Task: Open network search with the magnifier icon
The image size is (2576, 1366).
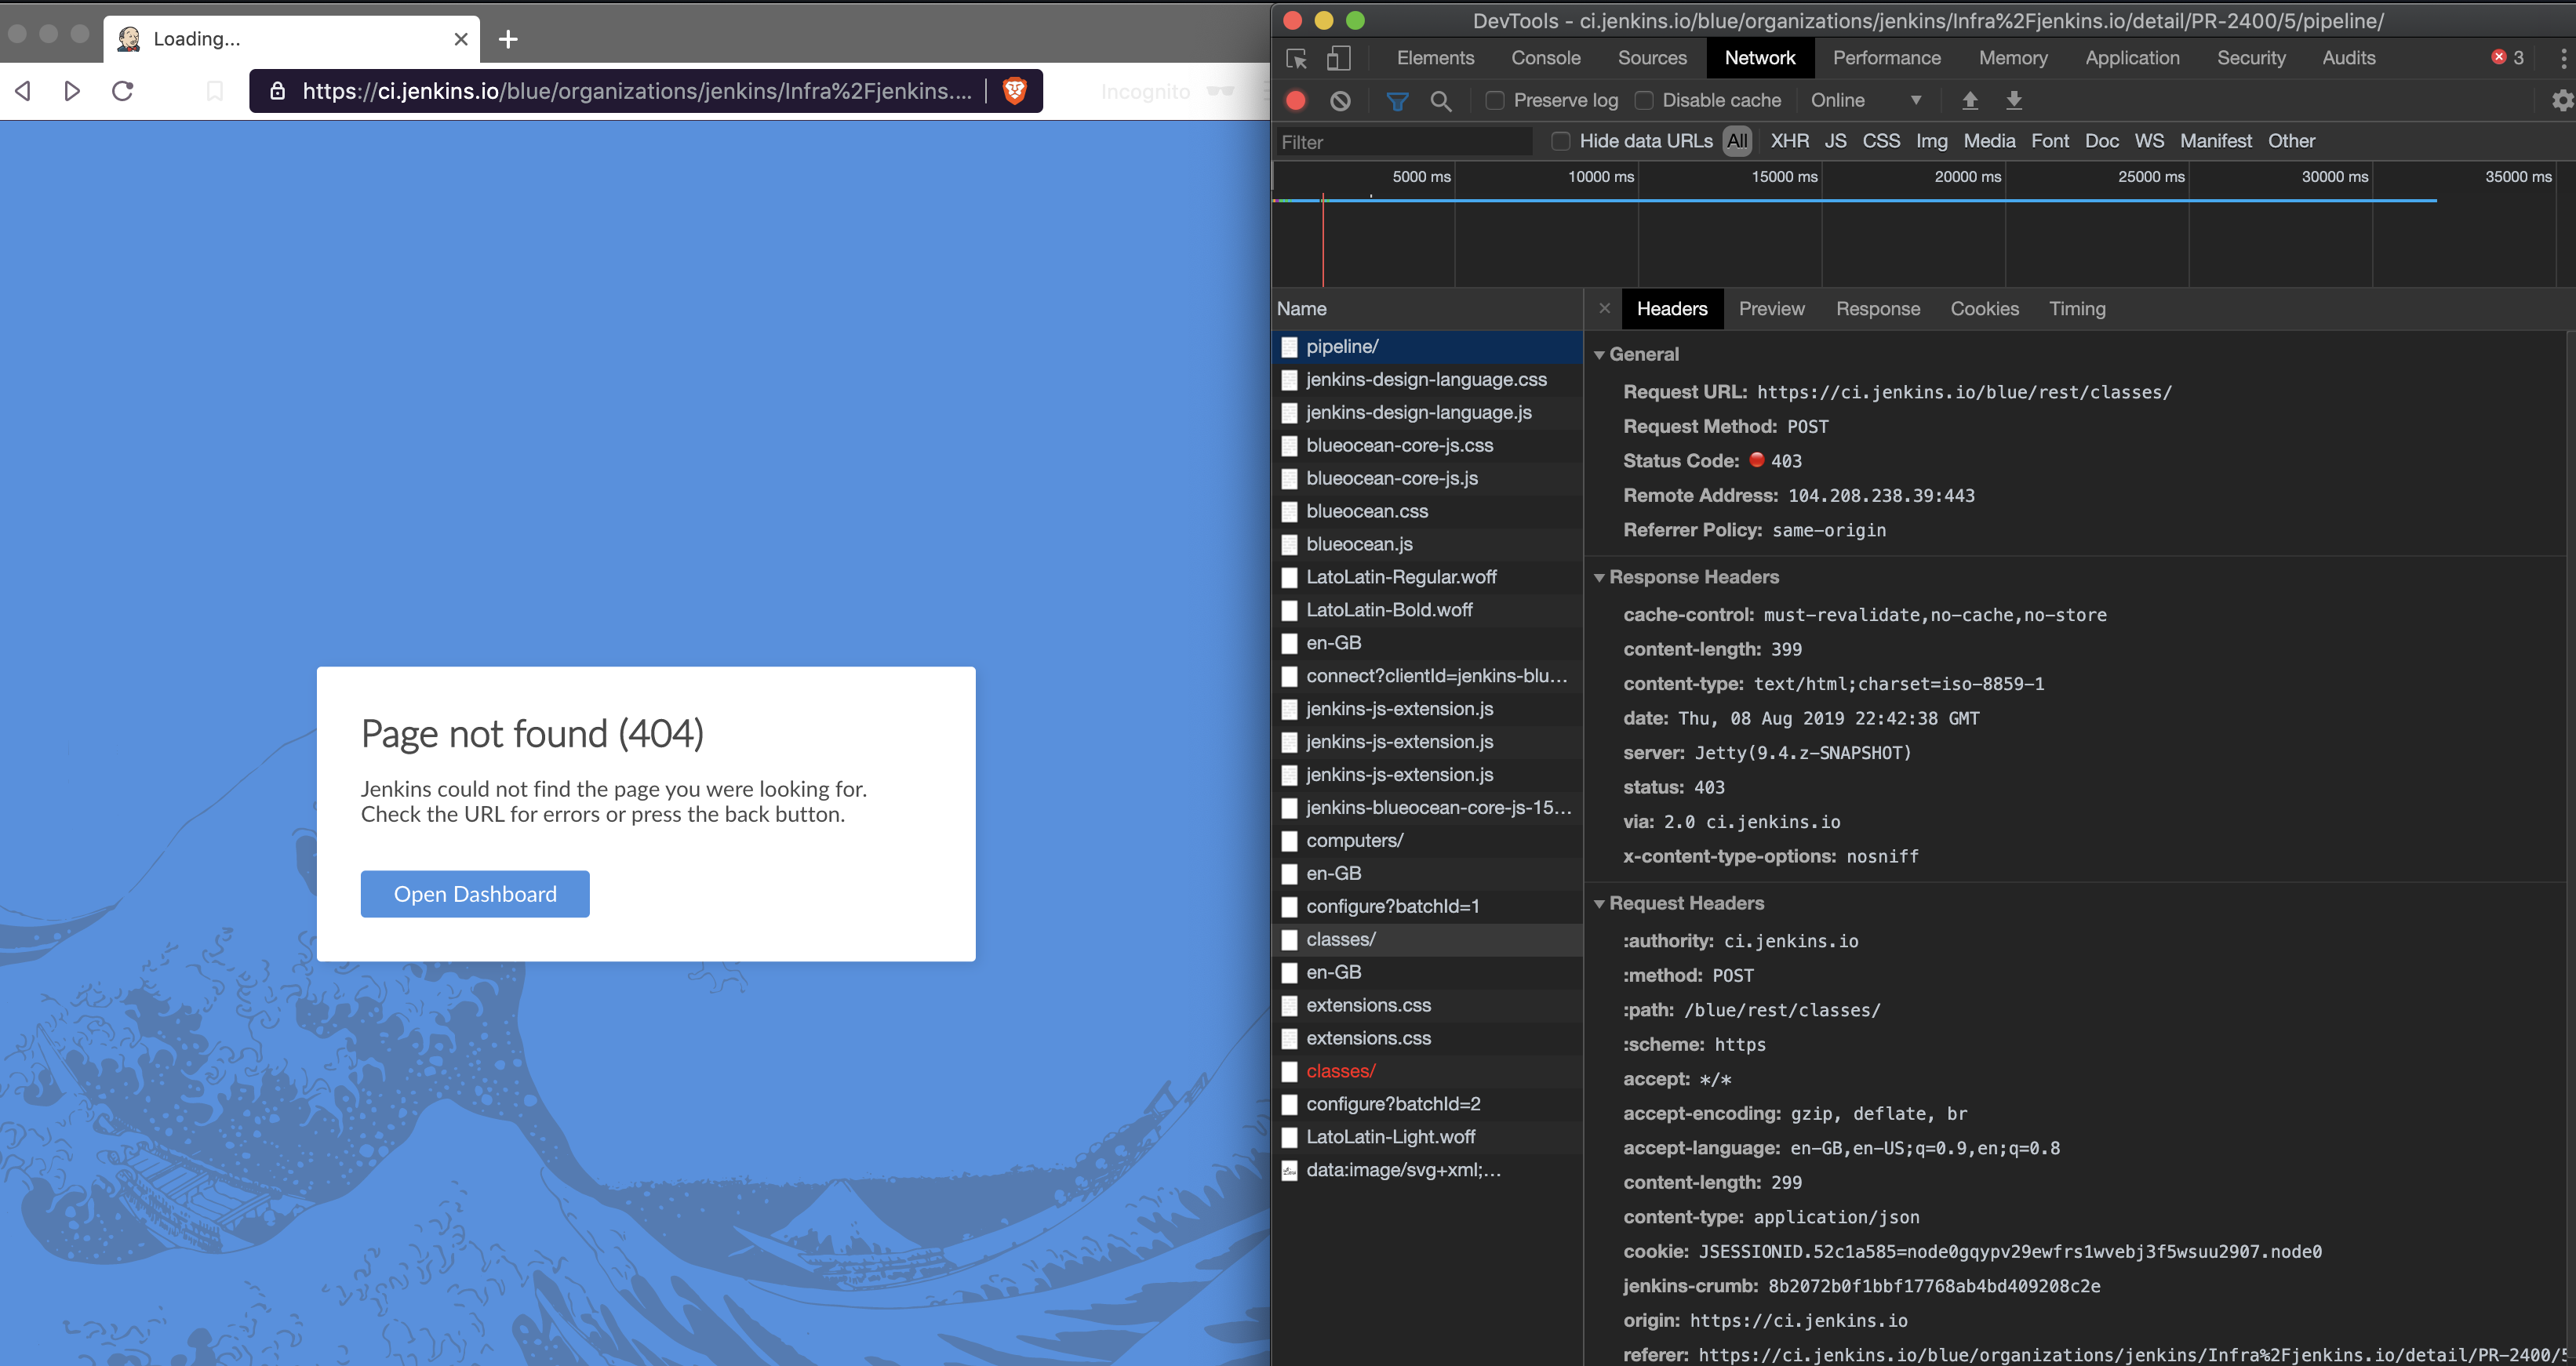Action: (1441, 100)
